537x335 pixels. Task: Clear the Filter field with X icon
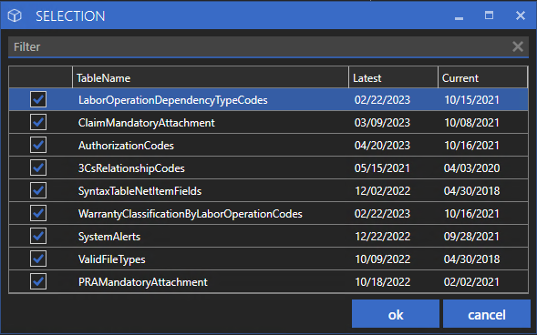518,46
